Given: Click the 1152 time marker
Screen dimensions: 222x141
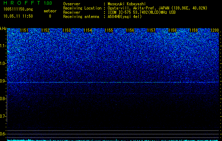Looking at the screenshot, I should (45, 30).
